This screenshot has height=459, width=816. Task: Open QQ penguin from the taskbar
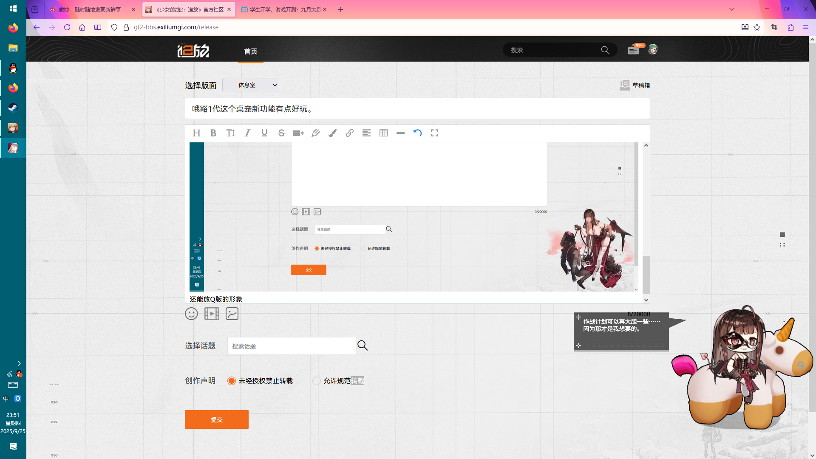click(13, 68)
